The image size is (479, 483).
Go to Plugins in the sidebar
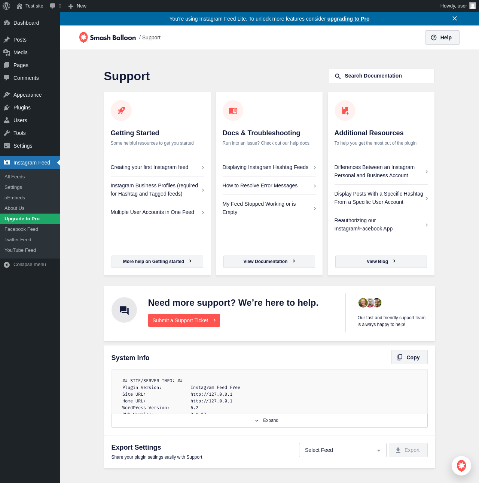[30, 108]
